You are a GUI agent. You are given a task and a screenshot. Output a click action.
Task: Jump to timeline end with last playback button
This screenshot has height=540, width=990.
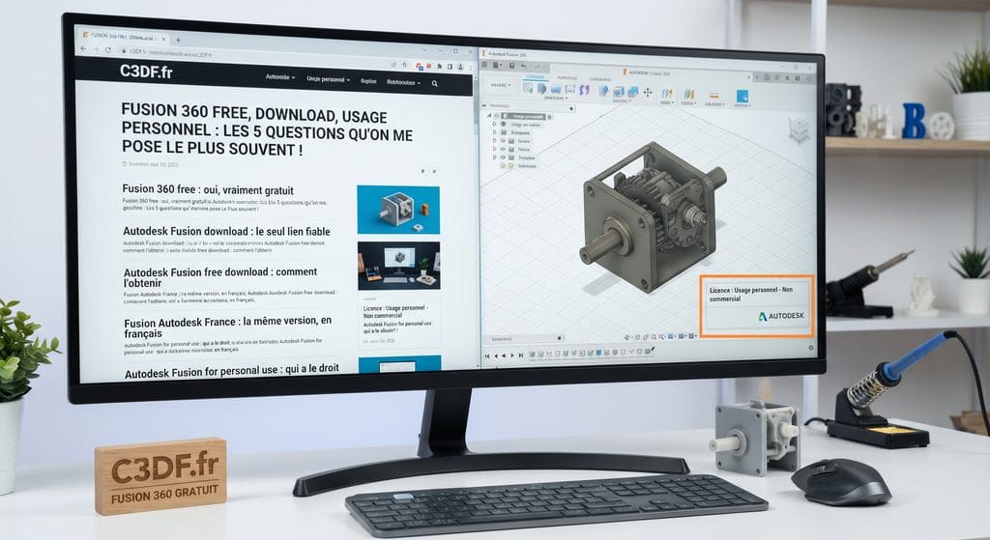[521, 355]
